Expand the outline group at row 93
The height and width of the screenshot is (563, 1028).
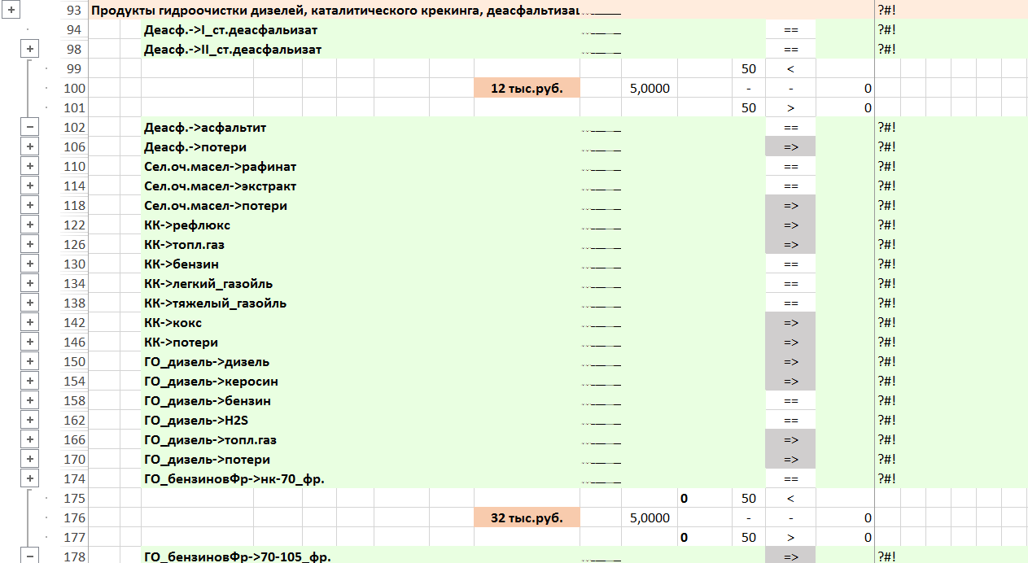(x=11, y=11)
